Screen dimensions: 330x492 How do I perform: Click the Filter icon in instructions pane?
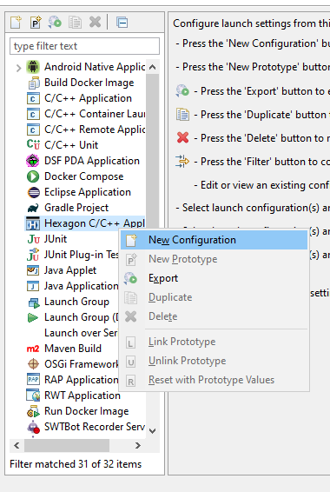pyautogui.click(x=182, y=162)
